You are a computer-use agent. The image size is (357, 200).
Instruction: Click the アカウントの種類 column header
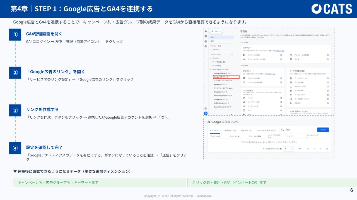255,136
